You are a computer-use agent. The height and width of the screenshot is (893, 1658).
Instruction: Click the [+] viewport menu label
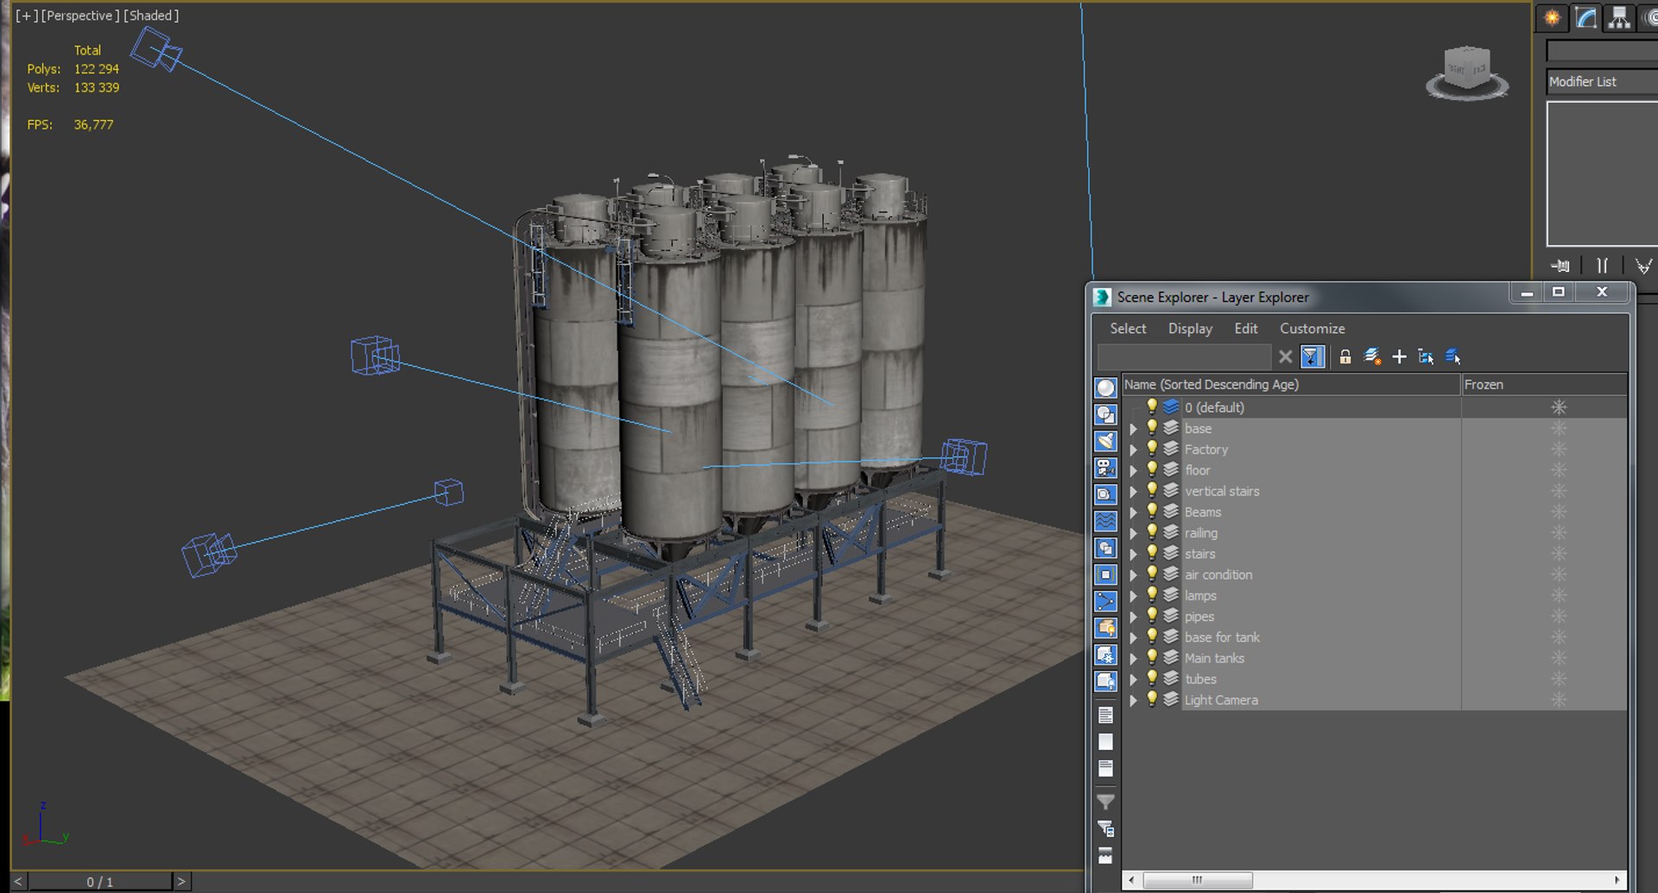[27, 16]
